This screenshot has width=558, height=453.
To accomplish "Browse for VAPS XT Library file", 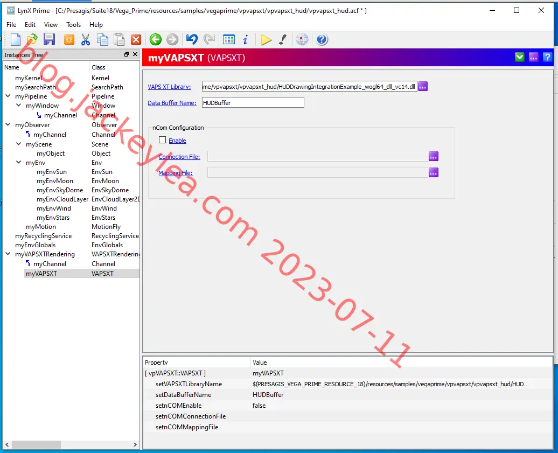I will (x=423, y=87).
